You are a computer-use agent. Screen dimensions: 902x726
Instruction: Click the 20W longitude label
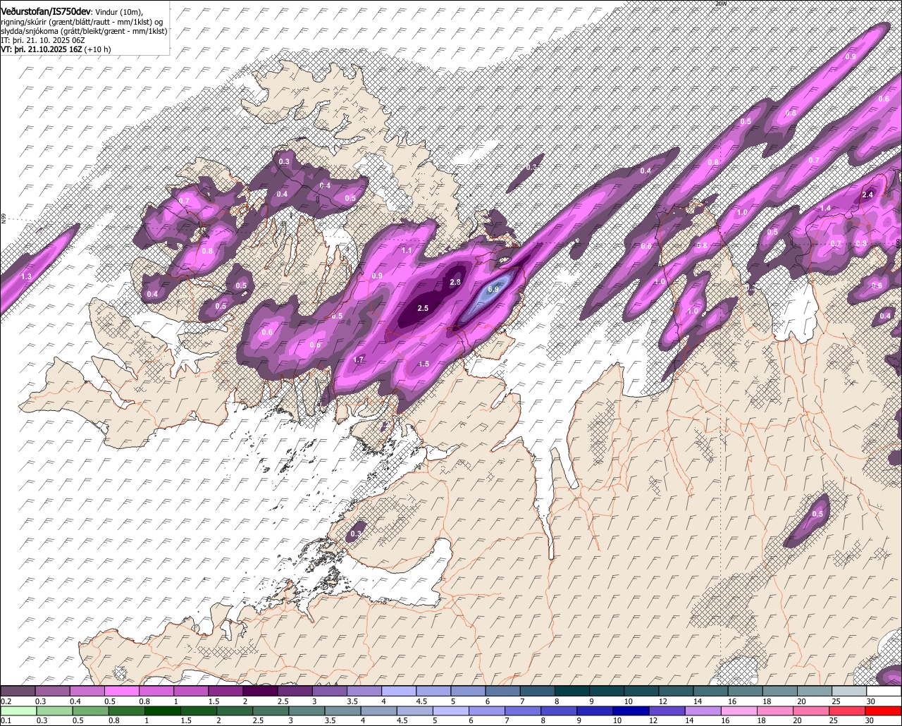pos(720,4)
